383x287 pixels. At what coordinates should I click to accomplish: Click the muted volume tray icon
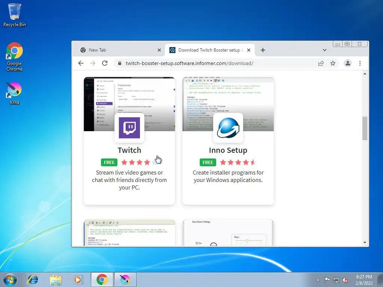pos(345,280)
